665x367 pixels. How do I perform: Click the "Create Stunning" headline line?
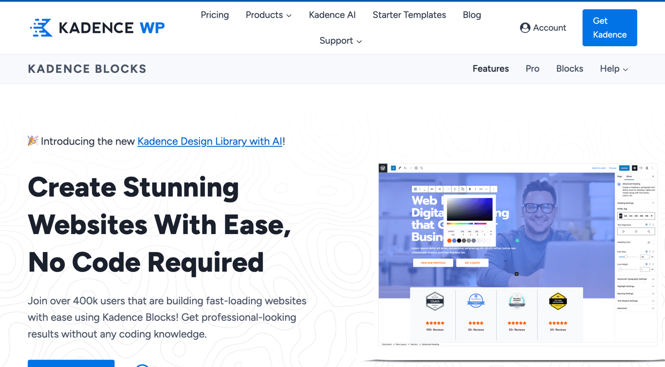tap(133, 187)
